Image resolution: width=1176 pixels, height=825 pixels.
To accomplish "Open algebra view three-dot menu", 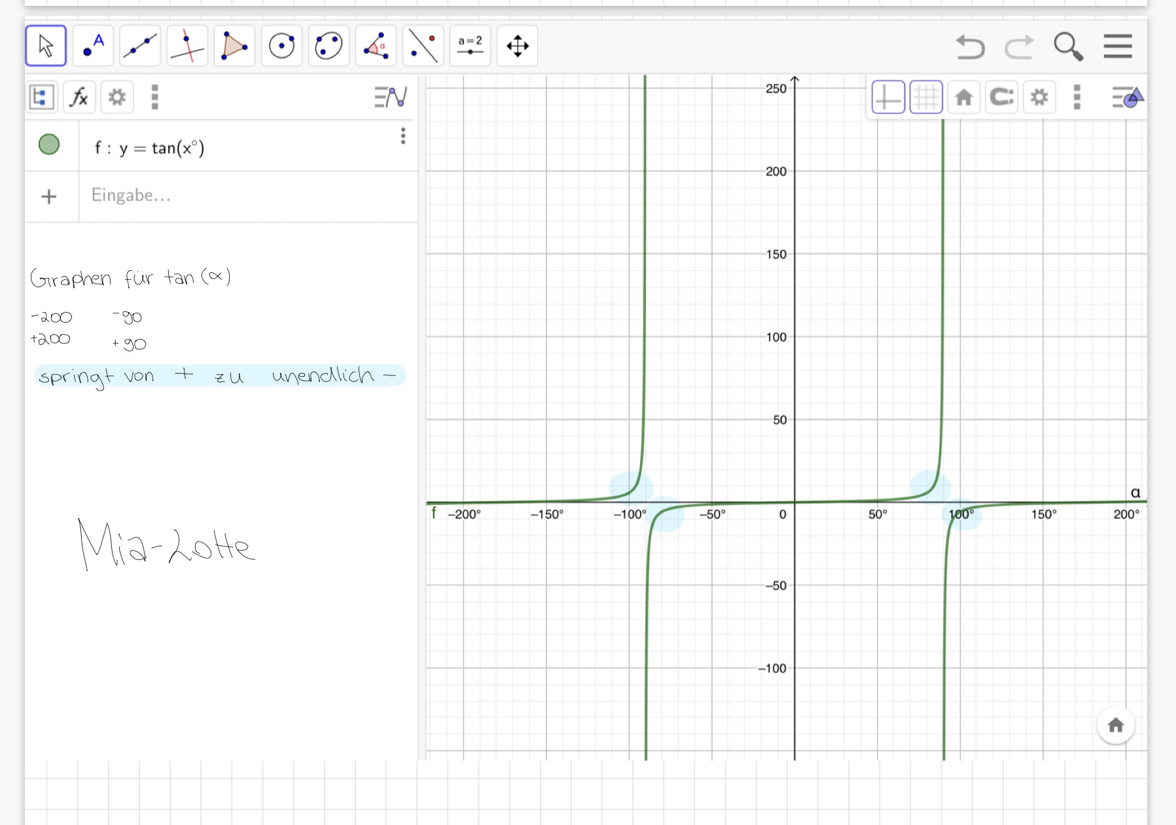I will [x=154, y=97].
